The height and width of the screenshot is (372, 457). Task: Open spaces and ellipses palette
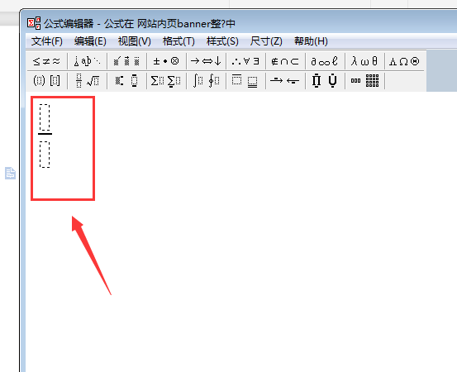[x=87, y=61]
